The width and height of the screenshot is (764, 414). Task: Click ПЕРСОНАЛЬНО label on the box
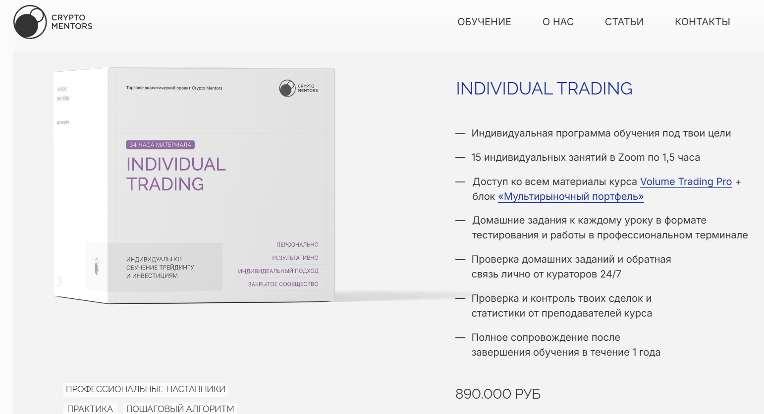[x=297, y=245]
